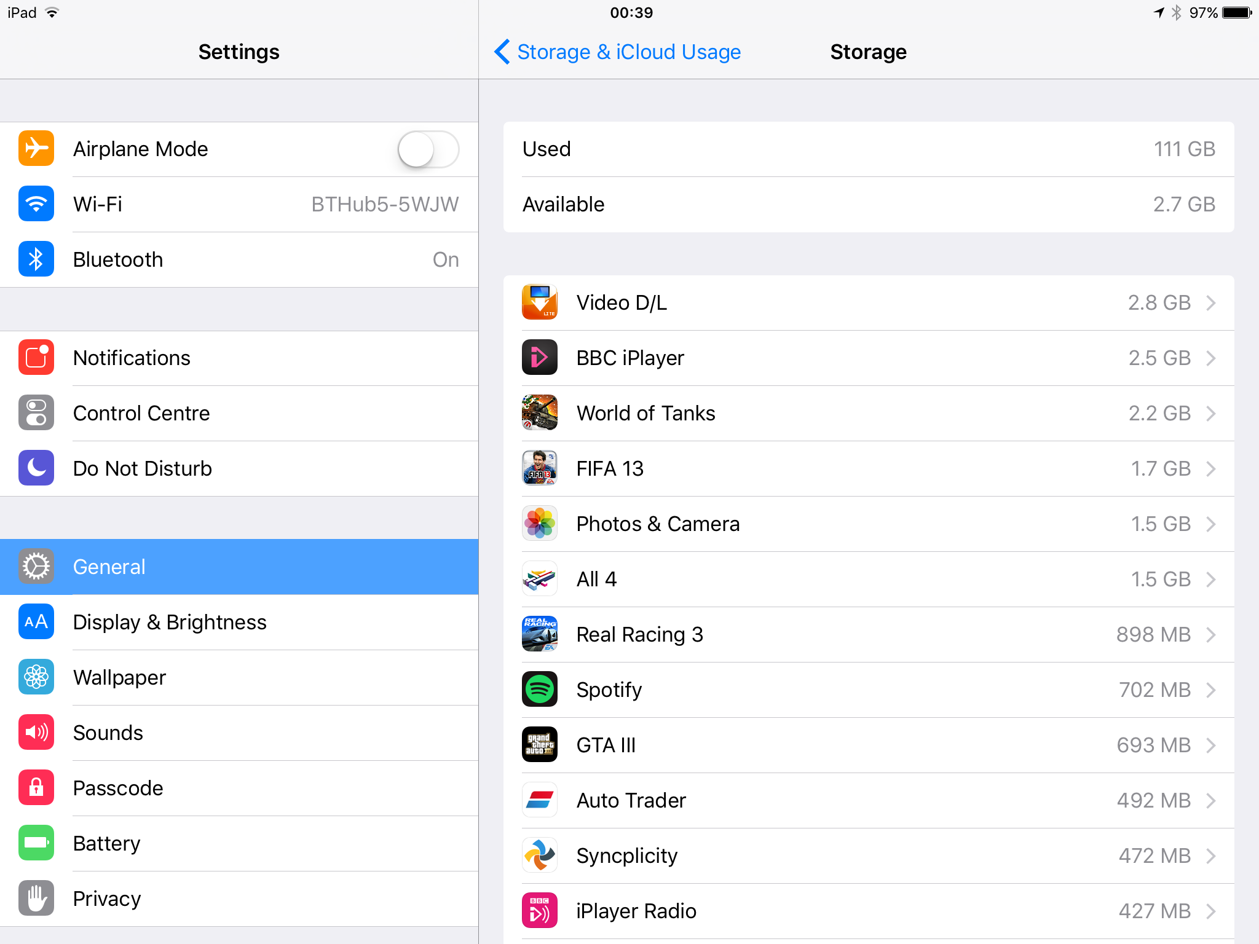The height and width of the screenshot is (944, 1259).
Task: Tap the FIFA 13 game icon
Action: tap(540, 468)
